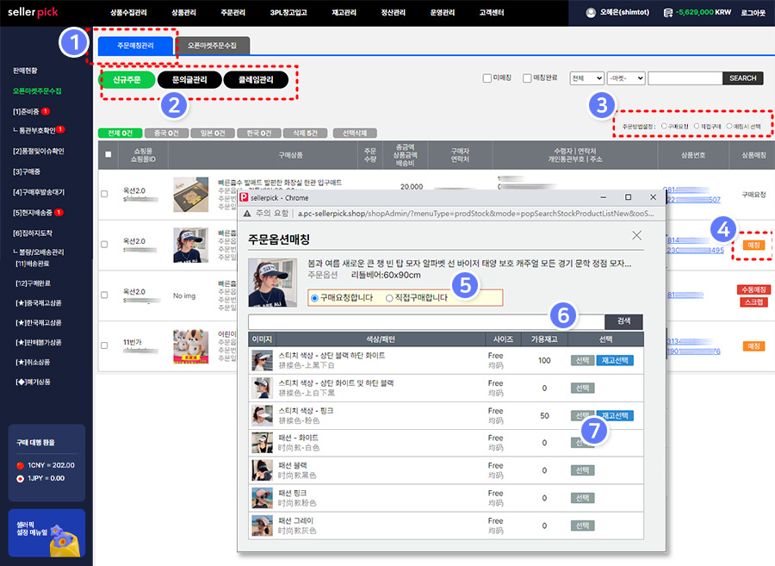Screen dimensions: 775x566
Task: Open the 마켓 dropdown filter
Action: pos(626,78)
